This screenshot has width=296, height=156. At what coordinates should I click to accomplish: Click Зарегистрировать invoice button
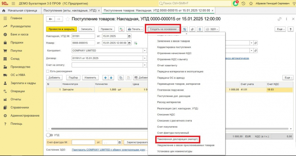[136, 142]
